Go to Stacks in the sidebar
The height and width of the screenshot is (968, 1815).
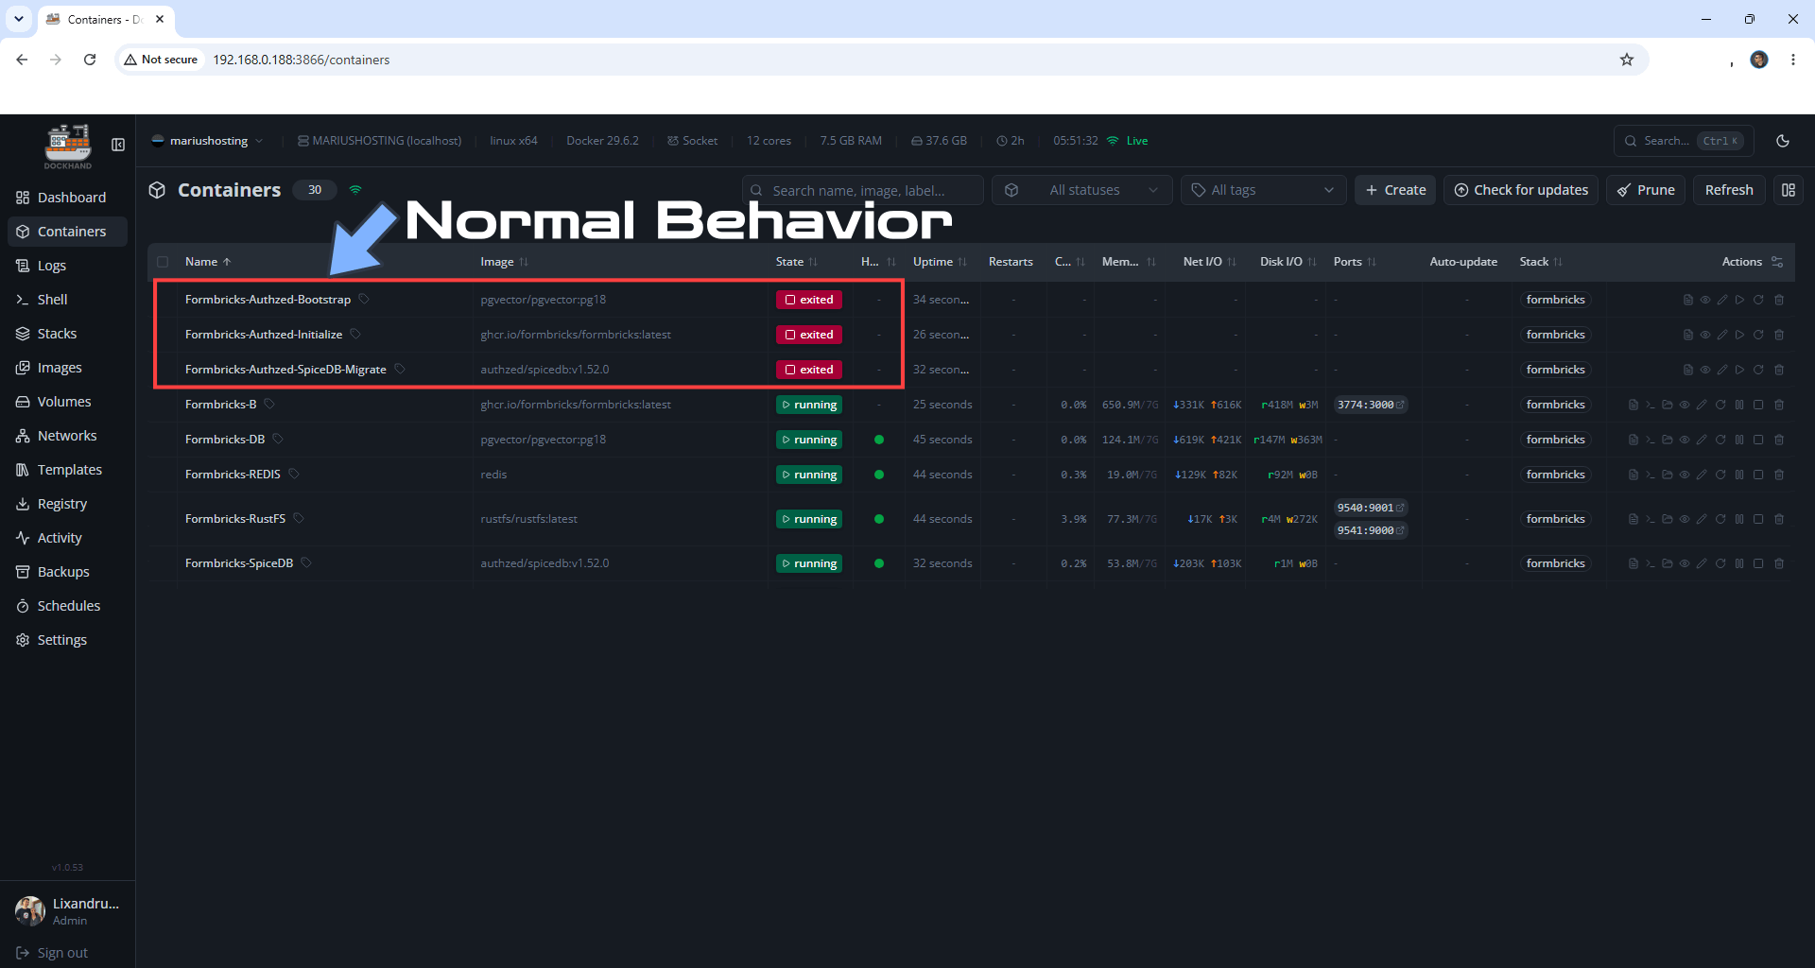coord(67,334)
